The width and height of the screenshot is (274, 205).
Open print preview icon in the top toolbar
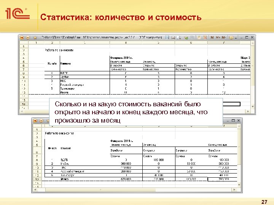tap(179, 38)
